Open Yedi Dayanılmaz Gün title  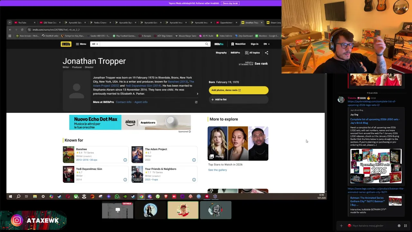(x=89, y=169)
